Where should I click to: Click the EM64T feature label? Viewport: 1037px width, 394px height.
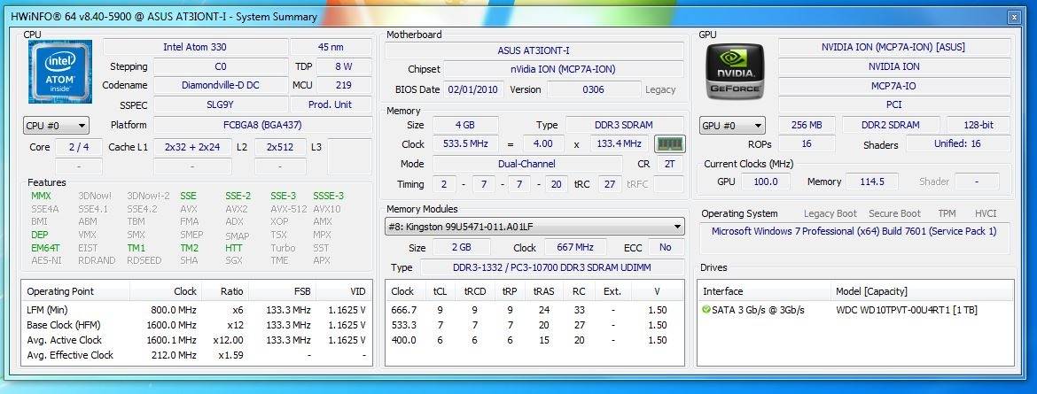[x=45, y=247]
